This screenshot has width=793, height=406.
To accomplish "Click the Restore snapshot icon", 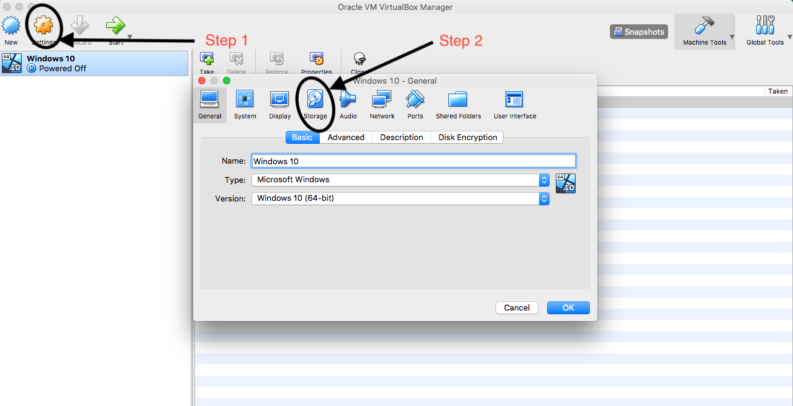I will pyautogui.click(x=277, y=60).
